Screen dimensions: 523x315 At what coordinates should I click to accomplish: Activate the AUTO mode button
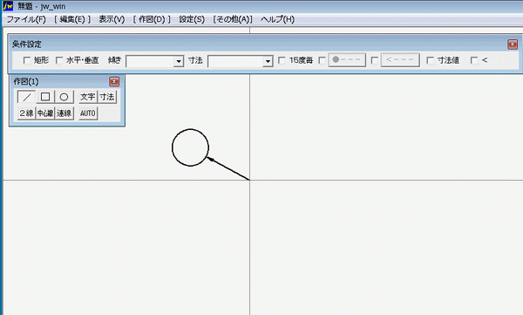[x=88, y=113]
